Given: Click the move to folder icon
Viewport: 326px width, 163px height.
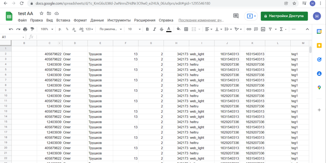Looking at the screenshot, I should [49, 13].
